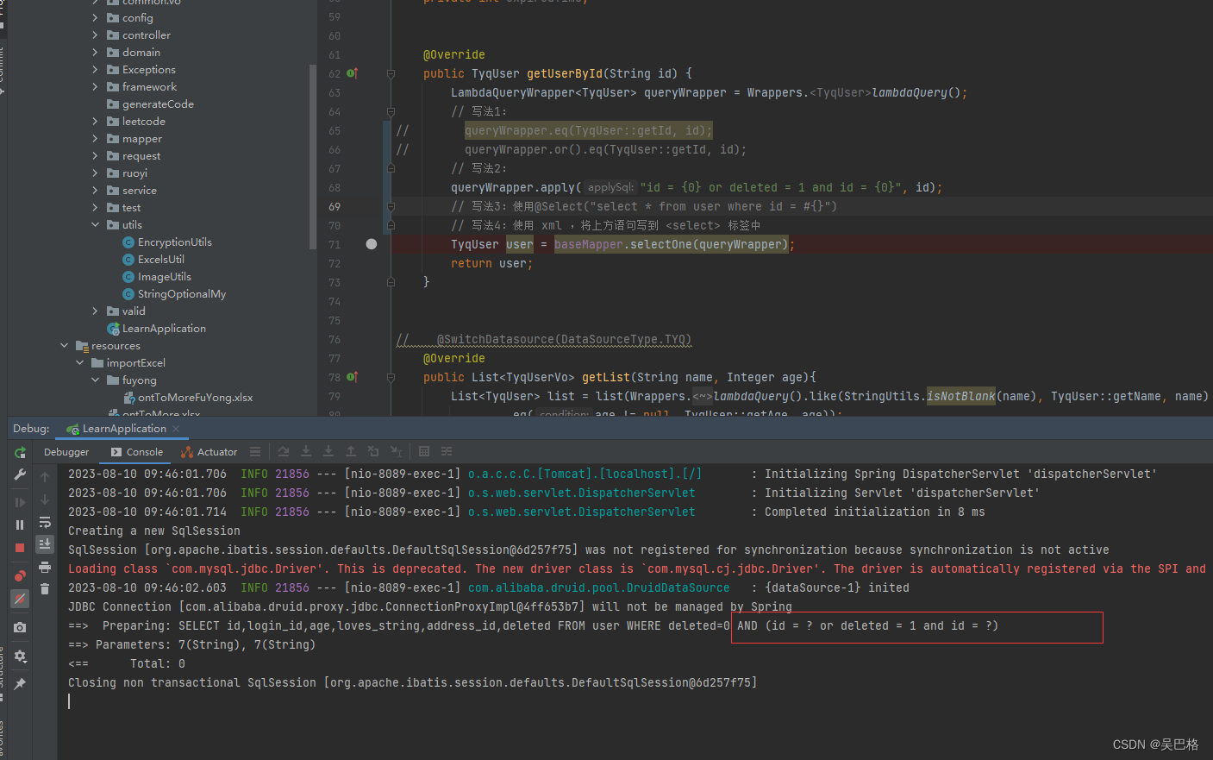Jump down the stack trace in console

pyautogui.click(x=45, y=499)
